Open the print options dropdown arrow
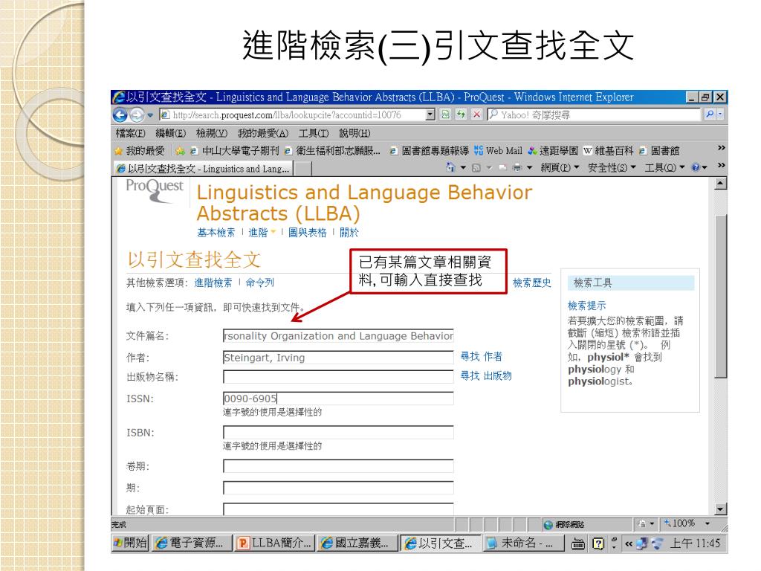The width and height of the screenshot is (761, 571). click(x=529, y=167)
